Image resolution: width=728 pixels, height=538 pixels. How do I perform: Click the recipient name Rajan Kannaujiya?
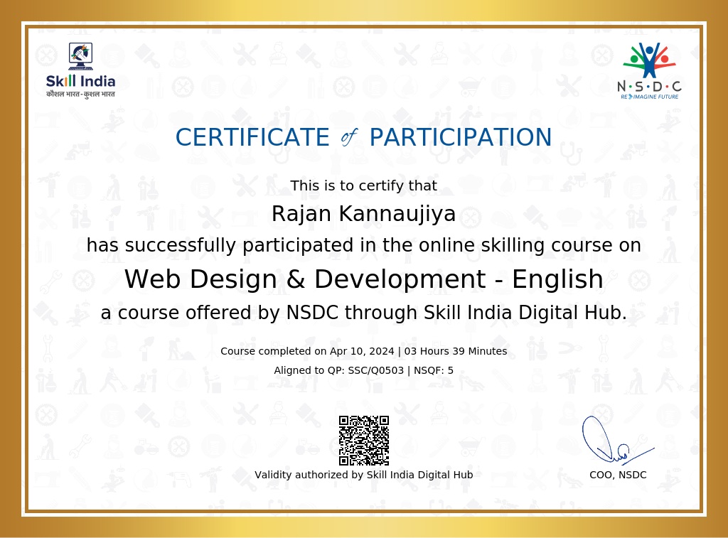click(x=363, y=213)
